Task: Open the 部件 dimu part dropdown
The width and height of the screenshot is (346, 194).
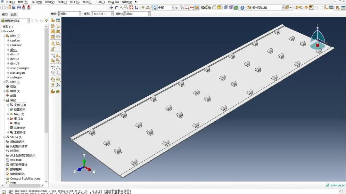Action: pos(137,14)
